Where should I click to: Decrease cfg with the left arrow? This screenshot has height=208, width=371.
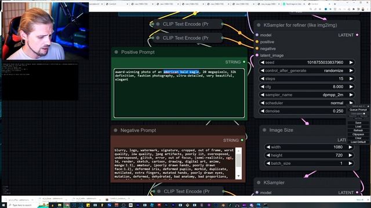point(263,87)
